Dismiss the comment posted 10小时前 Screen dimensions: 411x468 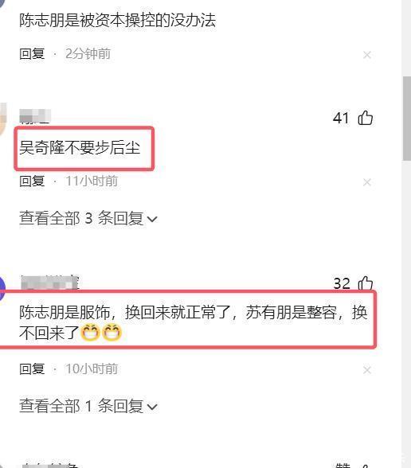[367, 370]
